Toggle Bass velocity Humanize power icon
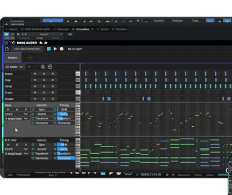Screen dimensions: 232x195 [x=33, y=123]
